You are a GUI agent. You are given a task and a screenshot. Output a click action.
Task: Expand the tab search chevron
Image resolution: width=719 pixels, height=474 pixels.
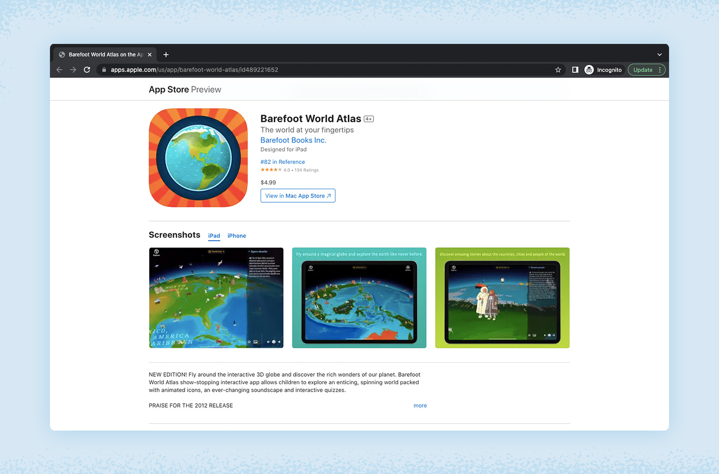pyautogui.click(x=659, y=54)
